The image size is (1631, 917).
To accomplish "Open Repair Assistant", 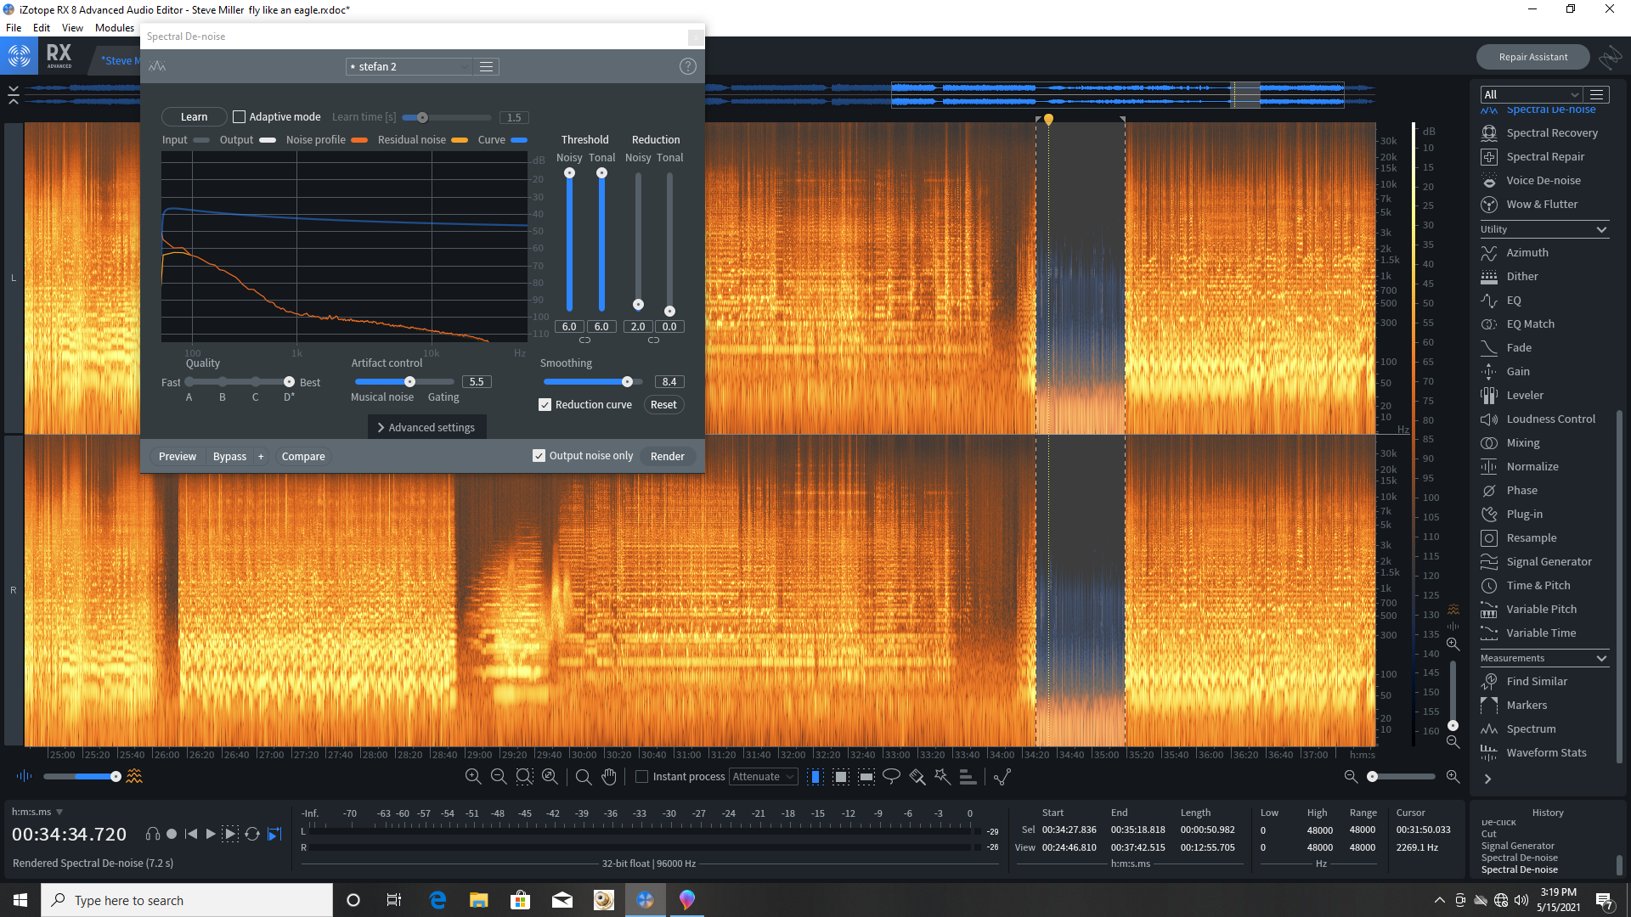I will (1533, 57).
